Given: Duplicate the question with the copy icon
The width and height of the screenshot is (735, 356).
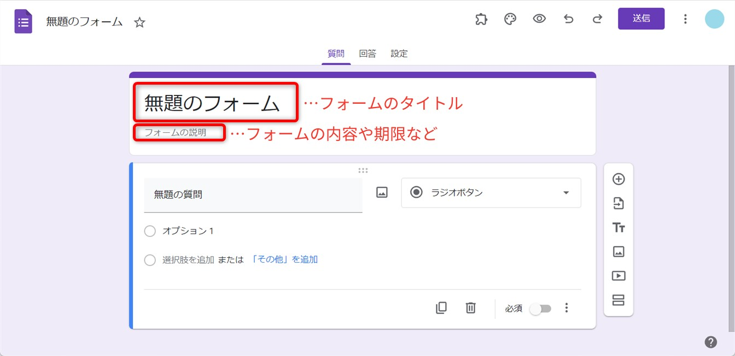Looking at the screenshot, I should pos(441,308).
